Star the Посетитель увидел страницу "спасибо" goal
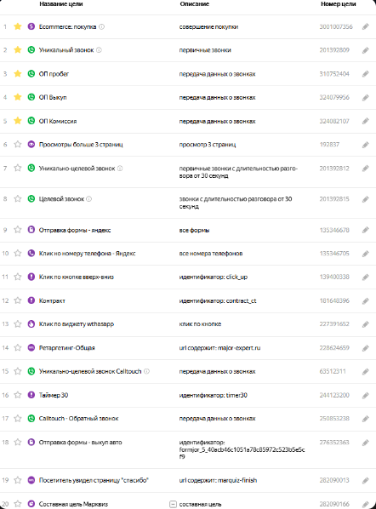 pos(18,480)
